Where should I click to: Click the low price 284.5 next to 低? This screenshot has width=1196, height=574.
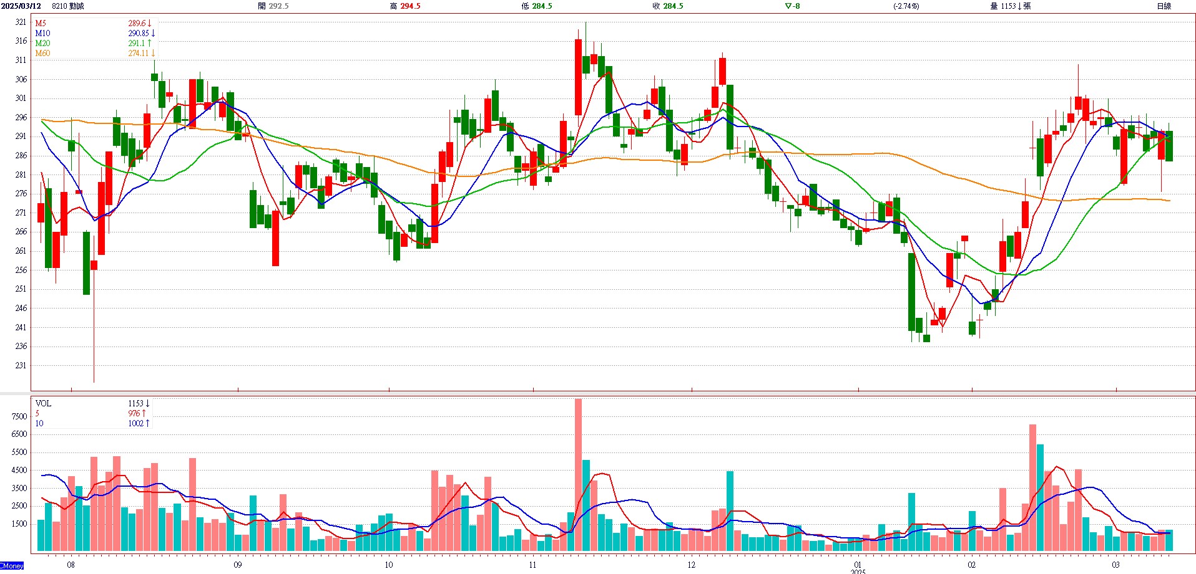click(x=542, y=6)
